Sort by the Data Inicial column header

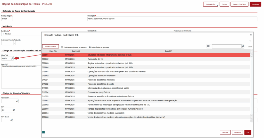[x=76, y=51]
